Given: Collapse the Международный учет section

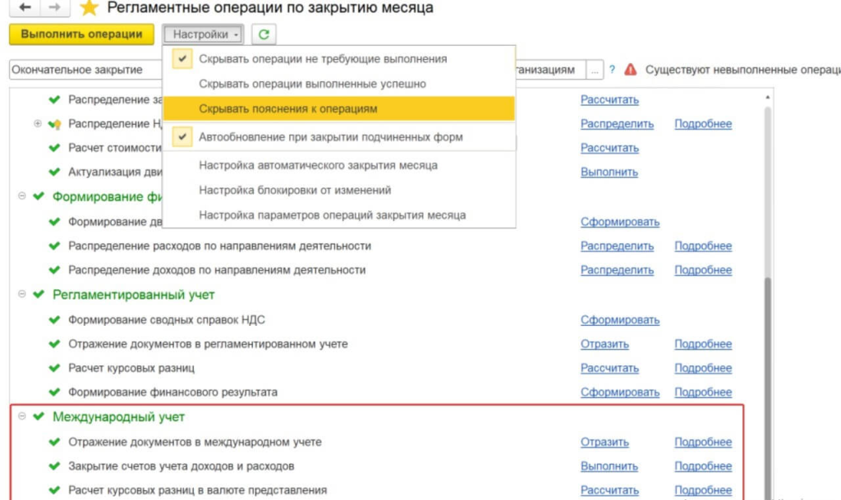Looking at the screenshot, I should (x=22, y=417).
